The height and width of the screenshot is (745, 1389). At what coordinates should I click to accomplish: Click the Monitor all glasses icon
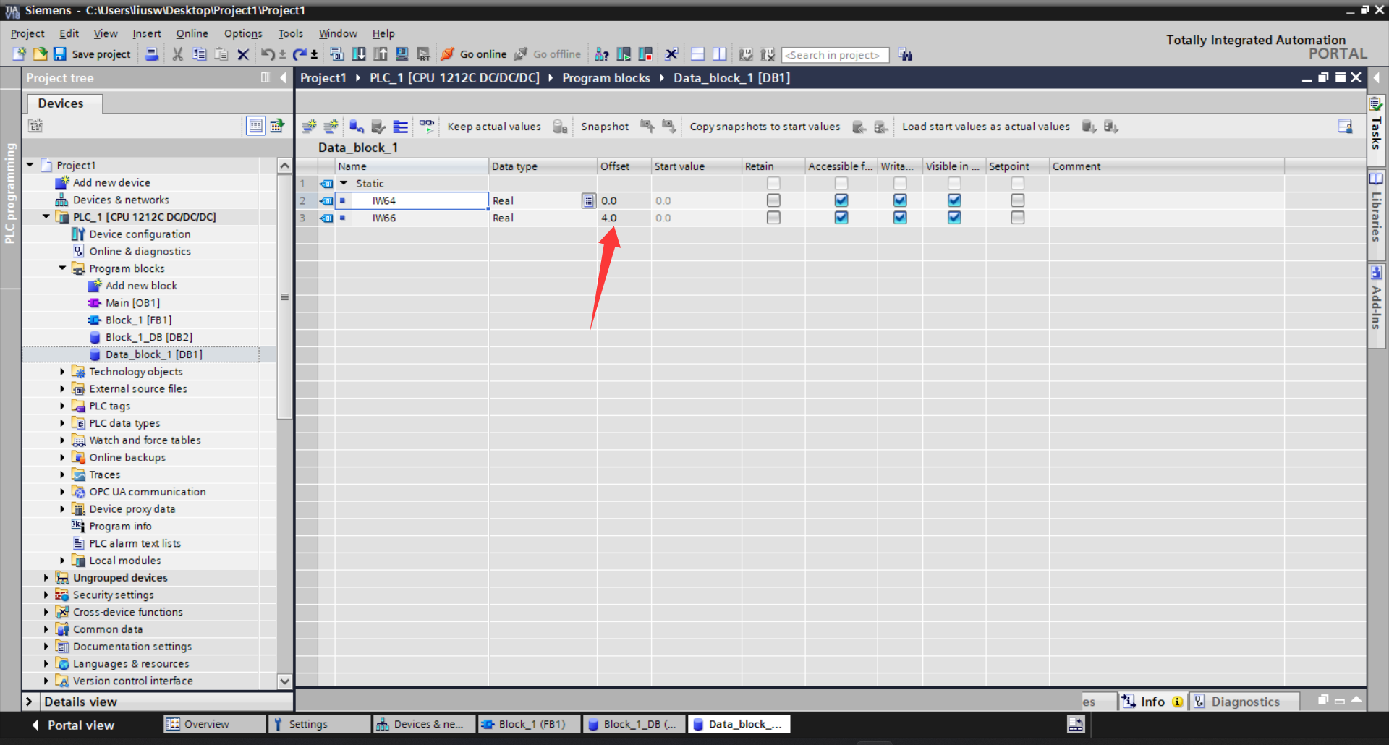pyautogui.click(x=427, y=127)
